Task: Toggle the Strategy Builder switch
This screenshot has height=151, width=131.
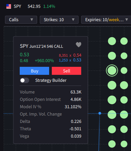Action: click(24, 80)
